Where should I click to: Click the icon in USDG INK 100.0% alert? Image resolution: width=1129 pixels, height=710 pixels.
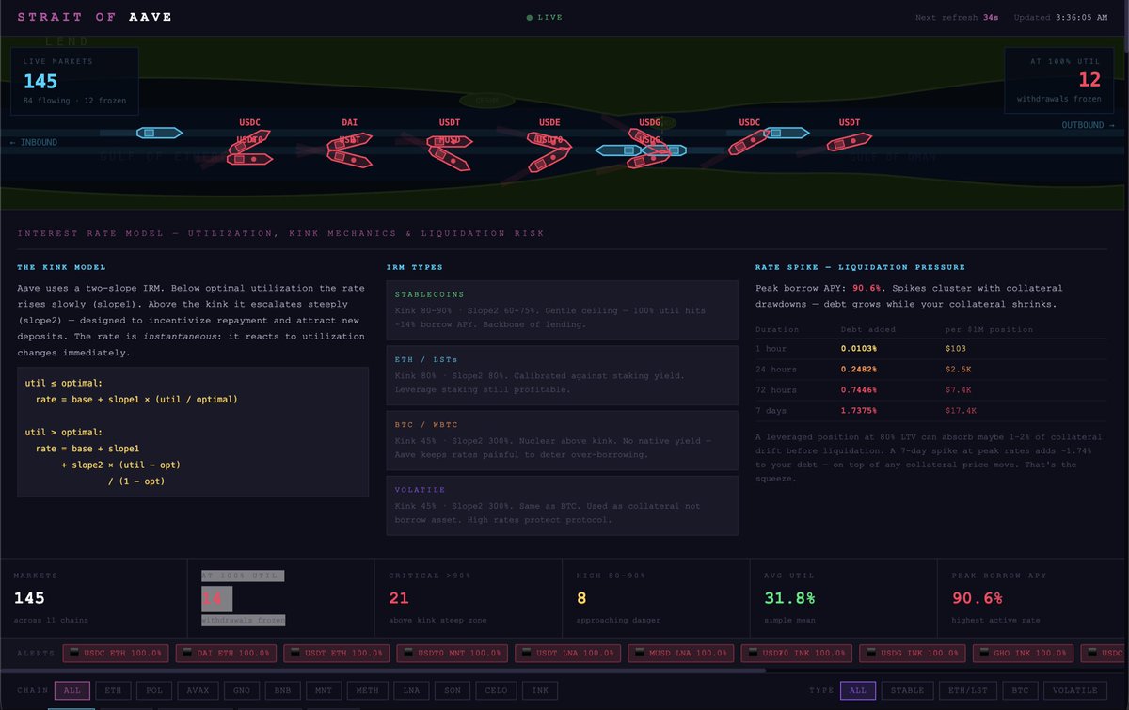[872, 653]
